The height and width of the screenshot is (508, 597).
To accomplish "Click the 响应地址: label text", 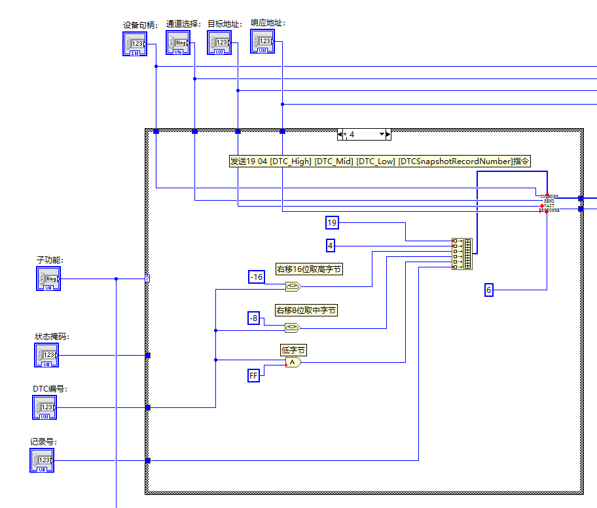I will (268, 23).
